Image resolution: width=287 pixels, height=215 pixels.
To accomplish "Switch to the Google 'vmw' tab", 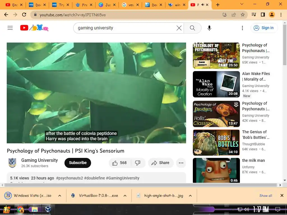I will pos(130,5).
